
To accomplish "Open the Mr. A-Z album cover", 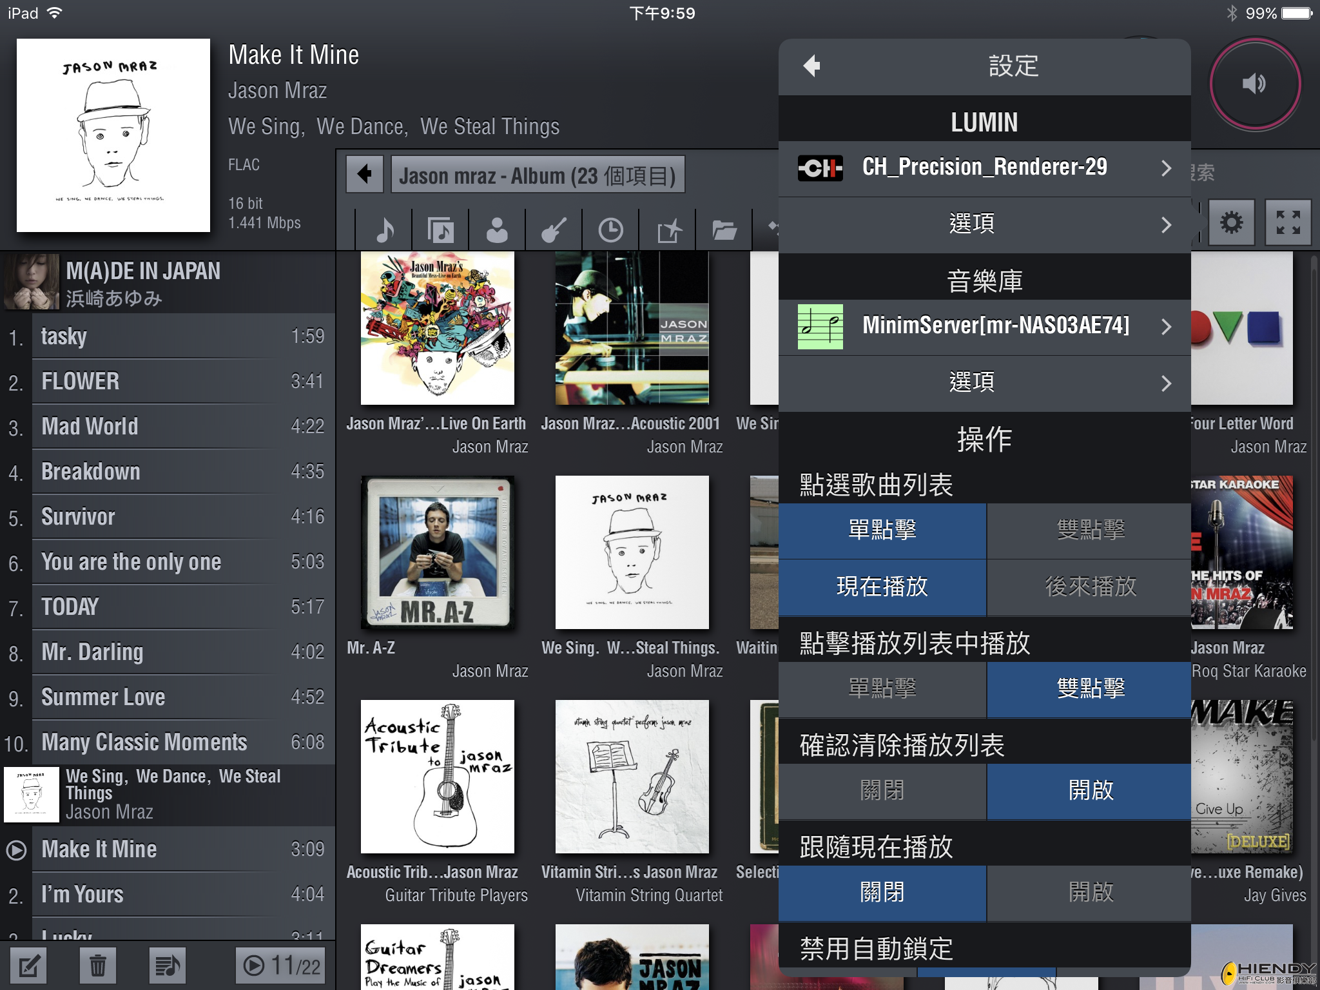I will (x=438, y=552).
